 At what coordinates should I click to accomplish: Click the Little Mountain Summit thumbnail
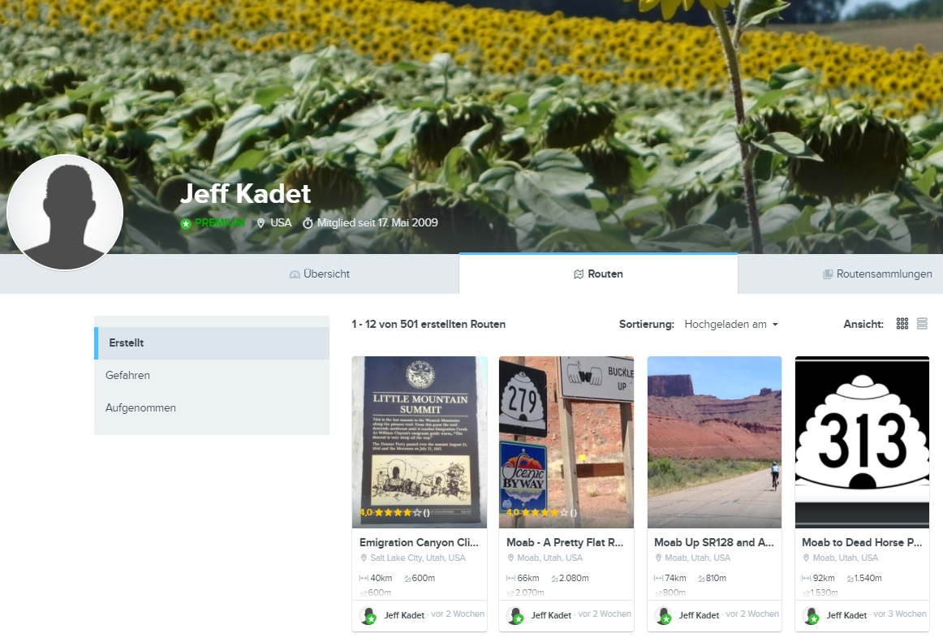tap(420, 442)
